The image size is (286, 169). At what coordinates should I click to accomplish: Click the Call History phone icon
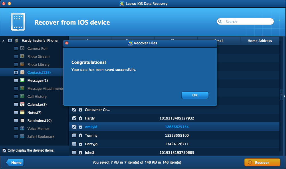(22, 96)
